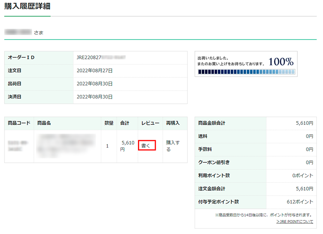
Task: Click the 注文金額合計 row label
Action: coord(214,189)
